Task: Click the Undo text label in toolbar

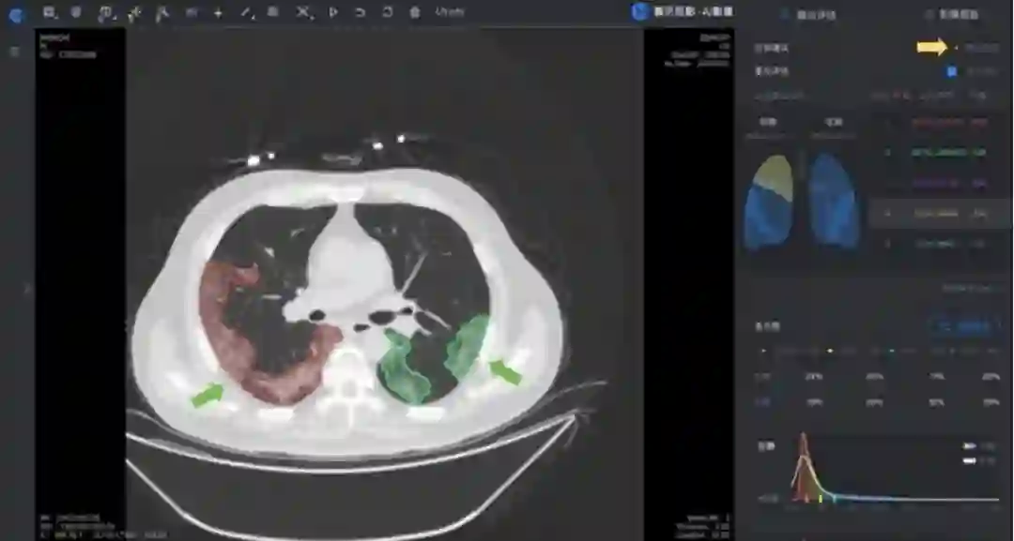Action: [x=449, y=12]
